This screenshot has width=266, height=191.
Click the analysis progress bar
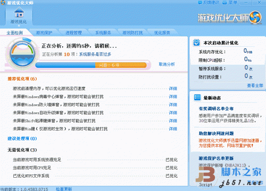pyautogui.click(x=91, y=65)
